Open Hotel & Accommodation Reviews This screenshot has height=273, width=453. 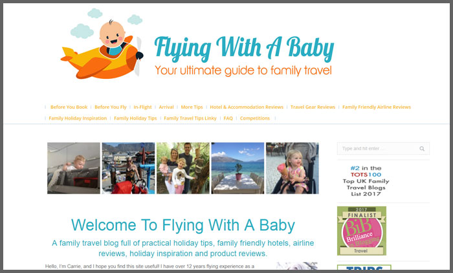tap(247, 107)
